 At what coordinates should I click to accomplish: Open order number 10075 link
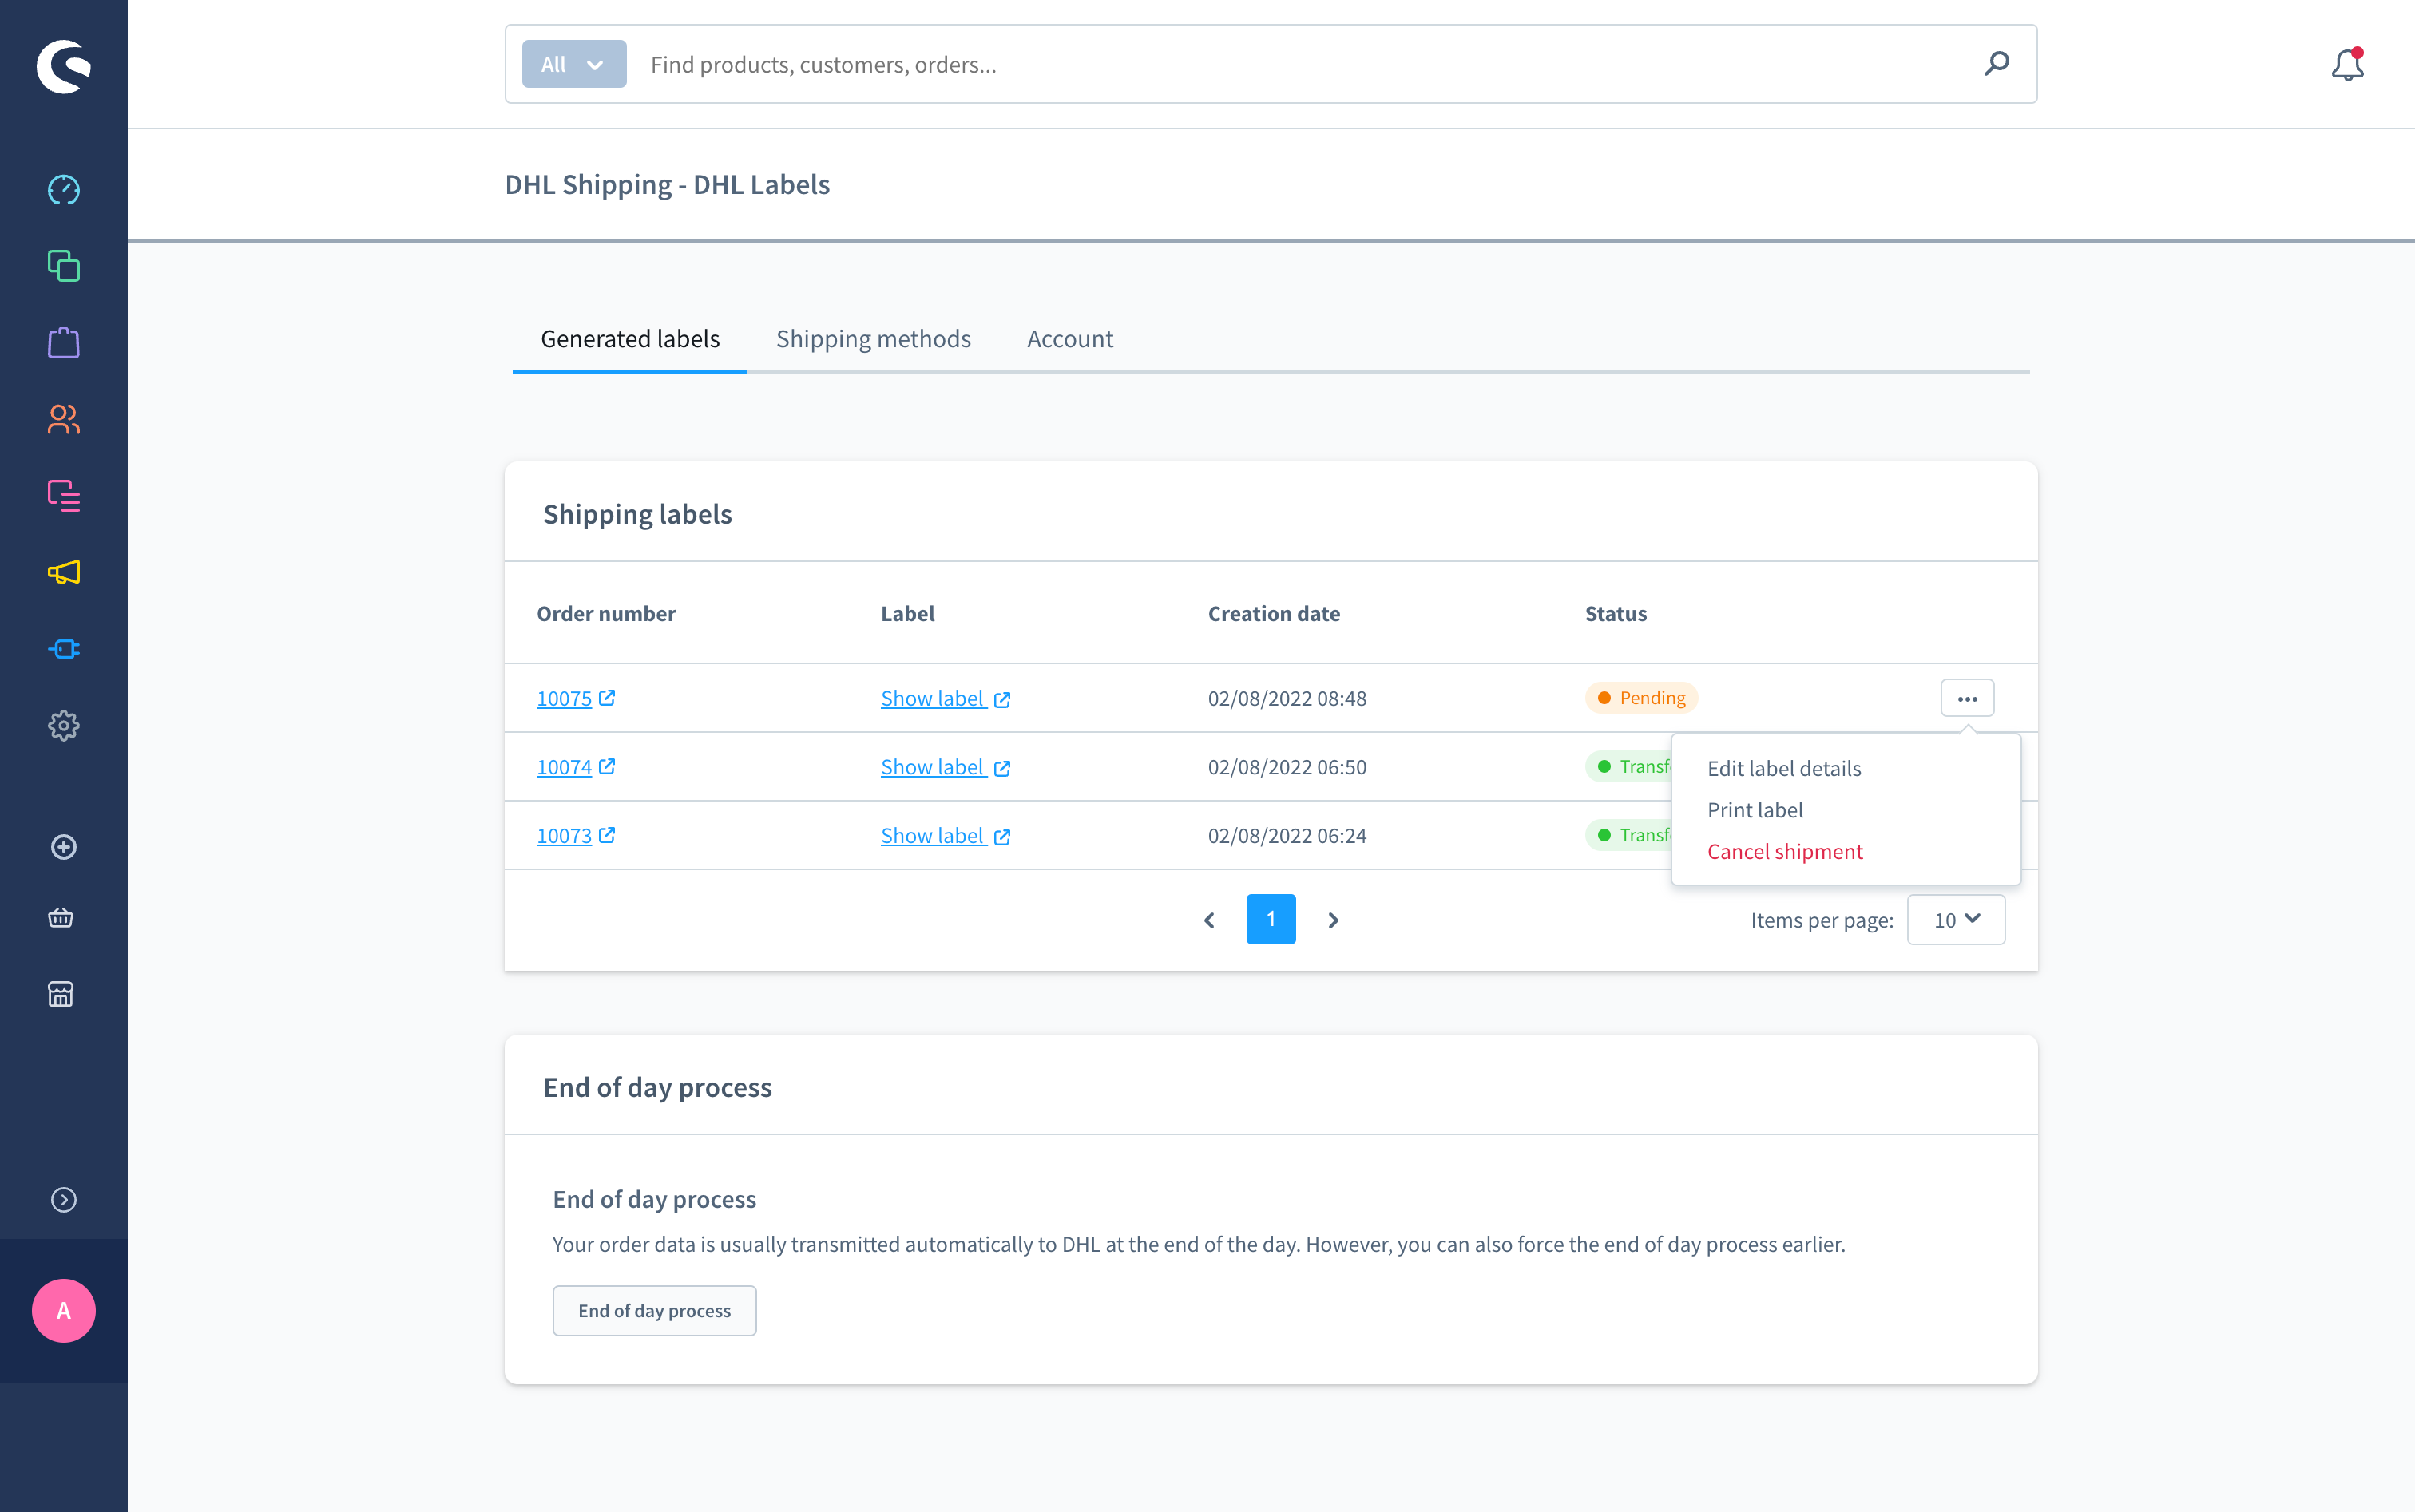point(565,698)
